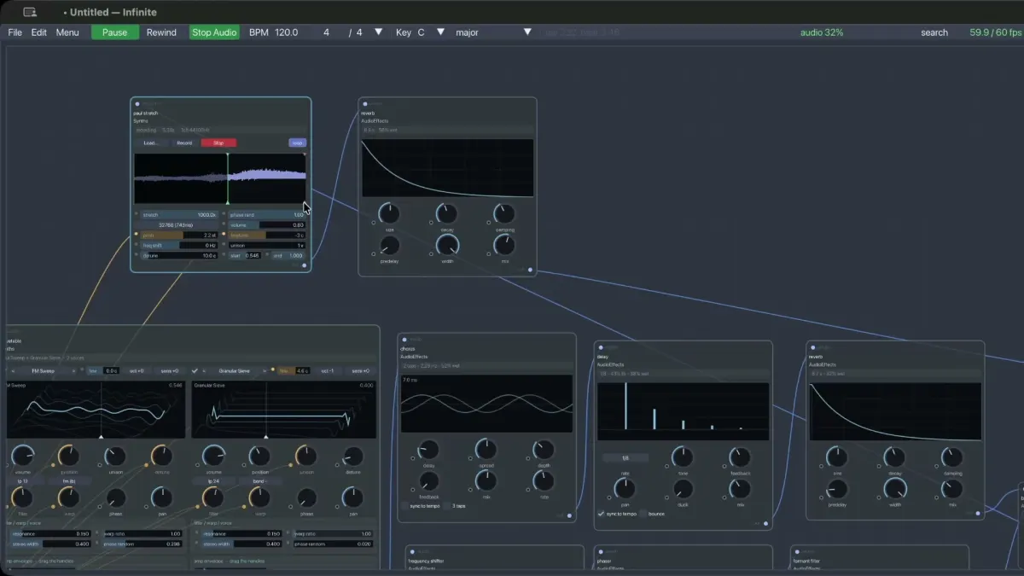Open the Key C dropdown arrow

coord(440,32)
